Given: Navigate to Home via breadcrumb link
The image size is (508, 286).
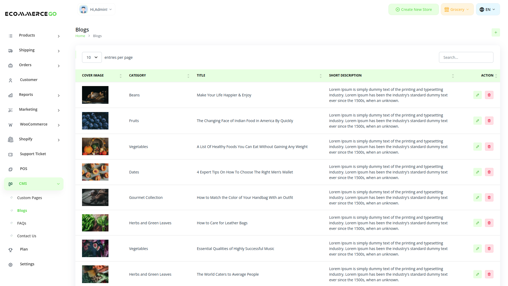Looking at the screenshot, I should coord(80,36).
